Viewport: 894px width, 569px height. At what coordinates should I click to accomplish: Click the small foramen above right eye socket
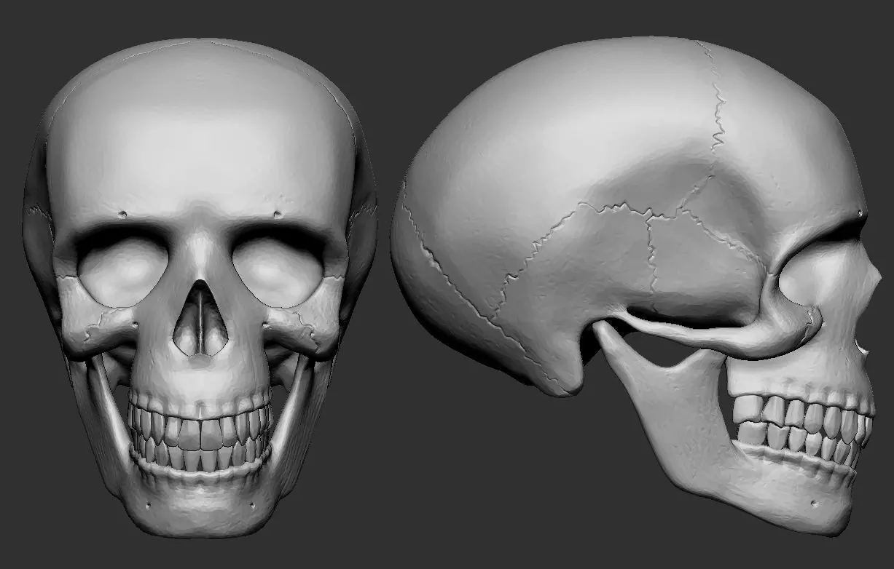pyautogui.click(x=278, y=214)
